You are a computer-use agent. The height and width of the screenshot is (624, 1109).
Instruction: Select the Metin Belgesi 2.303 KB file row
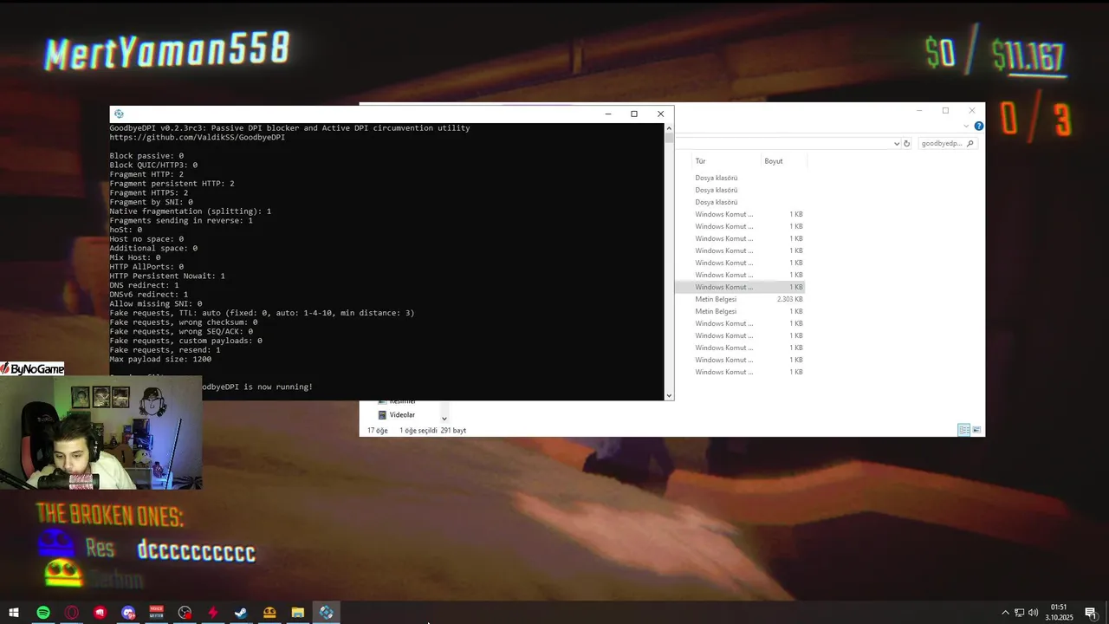tap(740, 299)
